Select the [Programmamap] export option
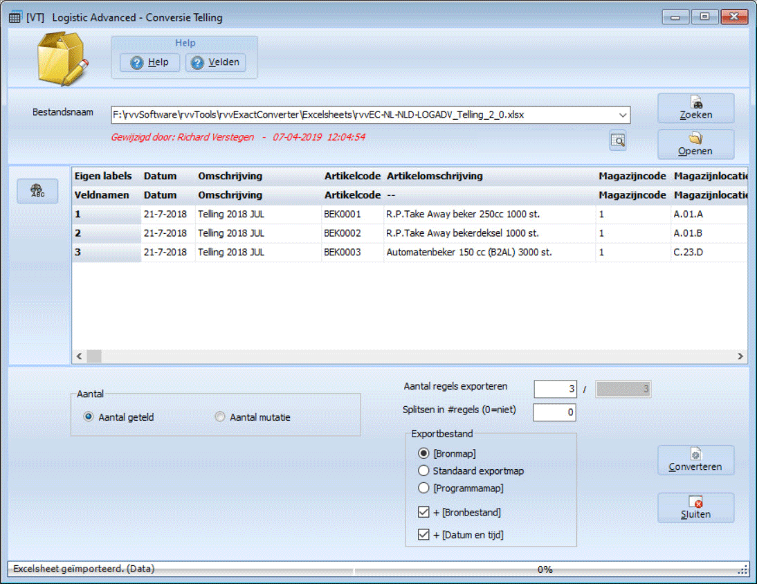The height and width of the screenshot is (584, 757). click(424, 488)
